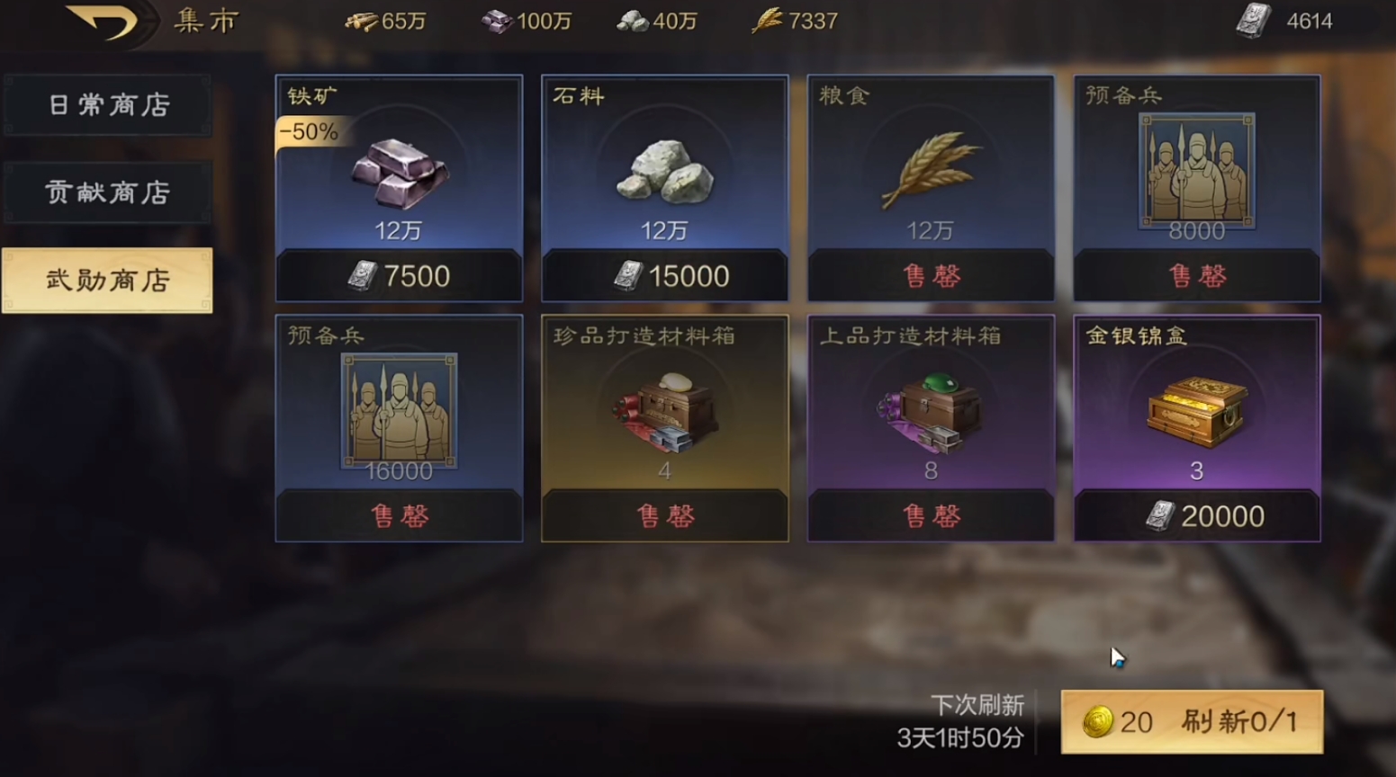Screen dimensions: 1396x777
Task: Select the 8000 预备兵 soldiers icon
Action: click(1196, 171)
